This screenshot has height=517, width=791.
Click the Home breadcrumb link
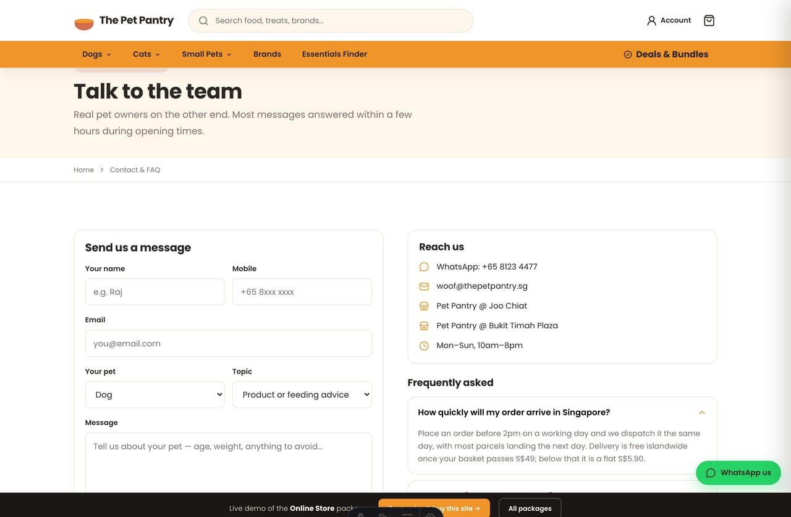(83, 169)
